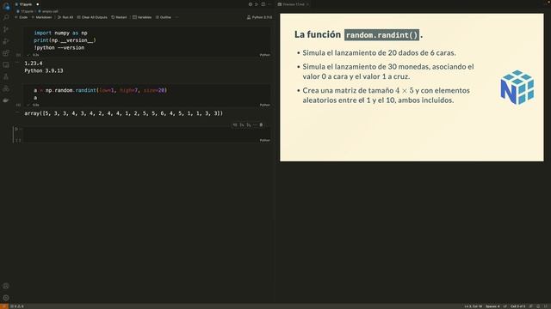Execute cell and below in toolbar

click(x=248, y=125)
